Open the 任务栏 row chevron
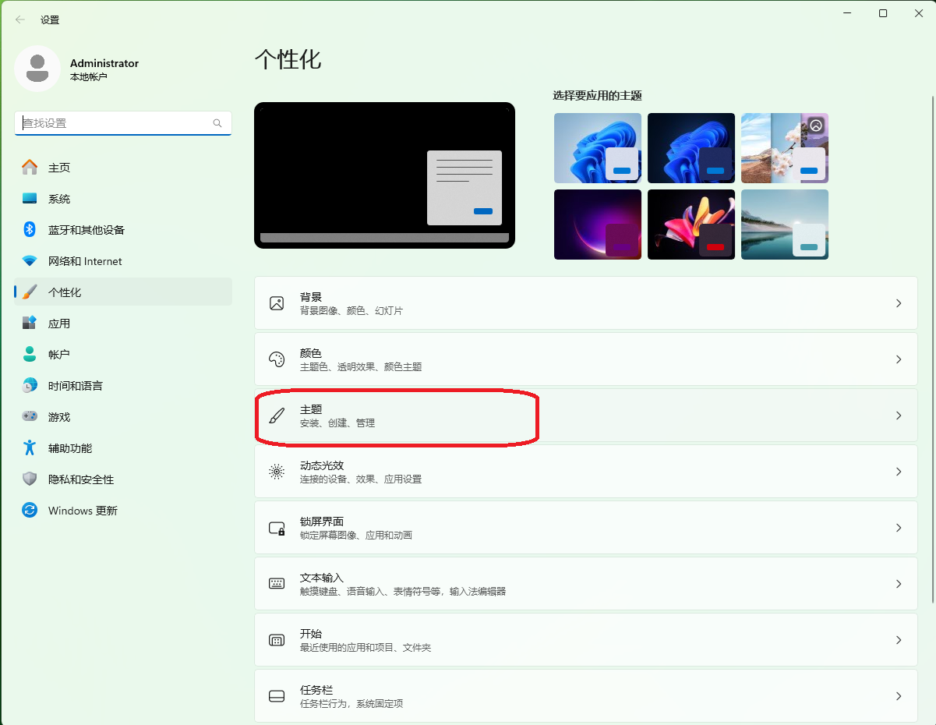The height and width of the screenshot is (725, 936). tap(899, 696)
